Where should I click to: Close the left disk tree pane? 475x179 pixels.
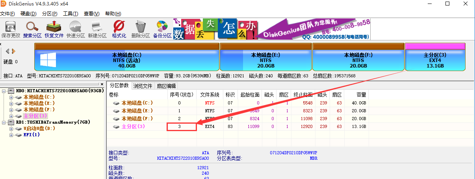[102, 84]
